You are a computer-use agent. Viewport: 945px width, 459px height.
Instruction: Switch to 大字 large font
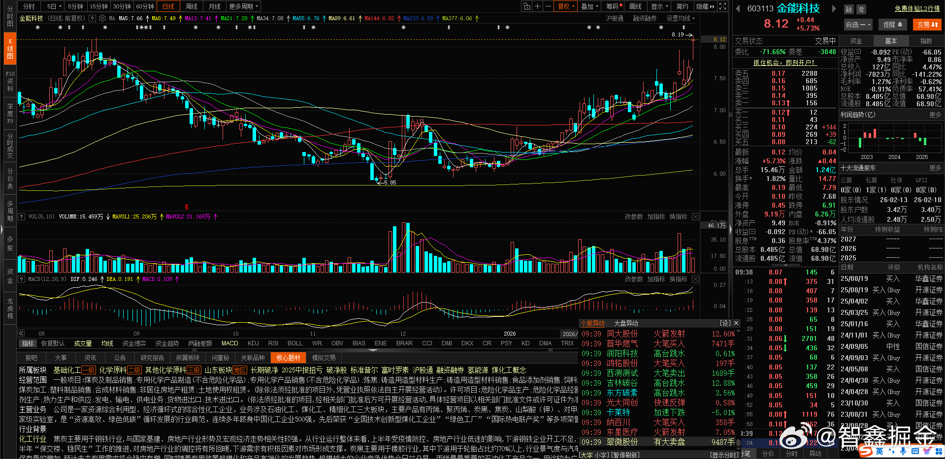click(587, 455)
